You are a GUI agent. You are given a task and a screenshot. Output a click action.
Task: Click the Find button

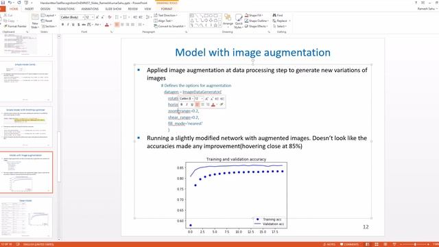click(278, 15)
